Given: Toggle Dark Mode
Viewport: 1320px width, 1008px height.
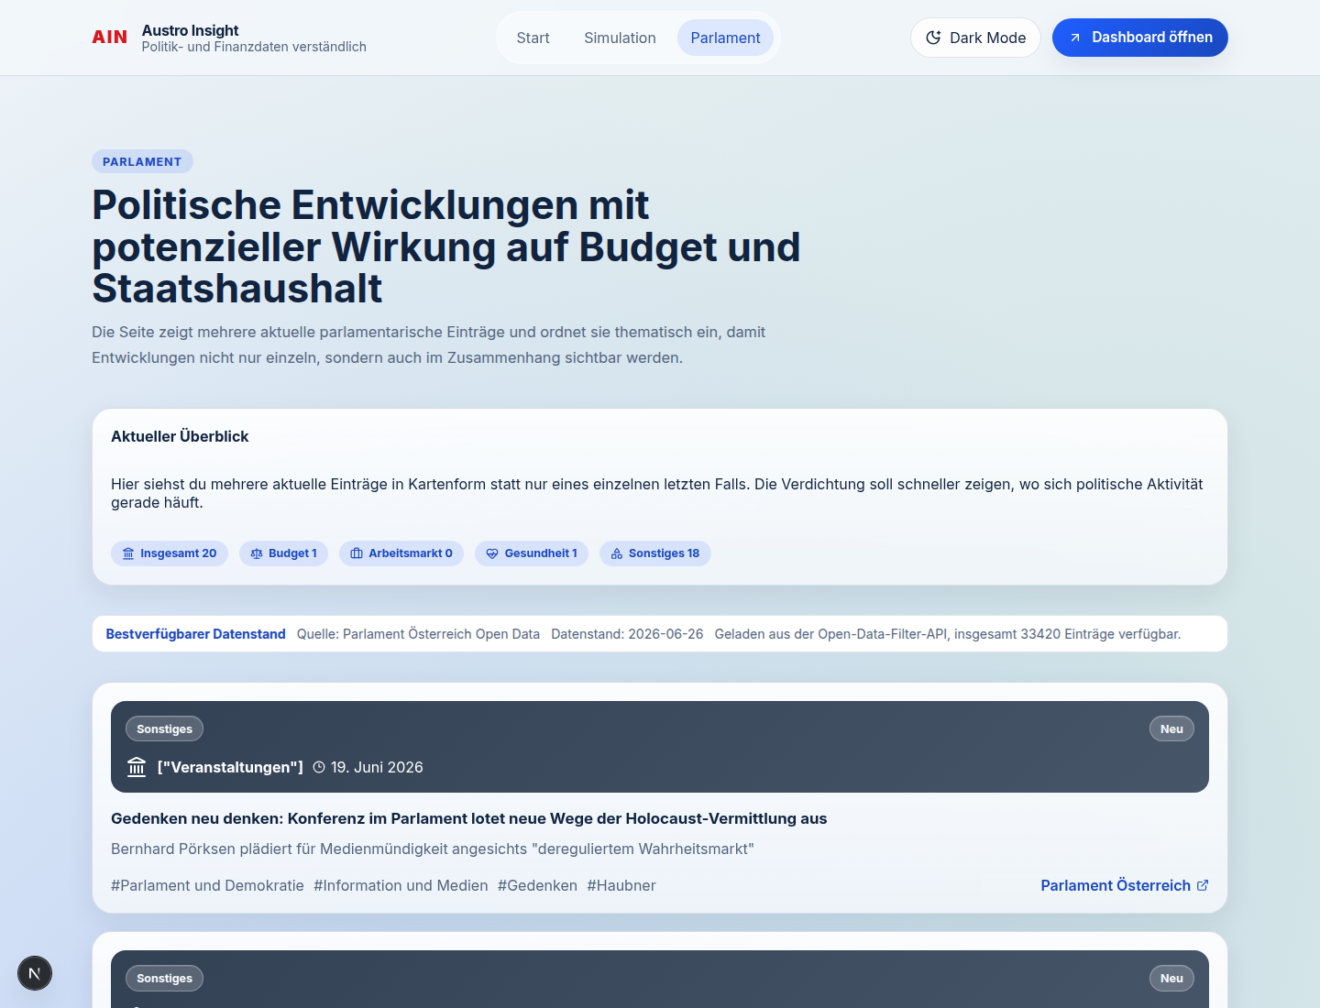Looking at the screenshot, I should [975, 38].
